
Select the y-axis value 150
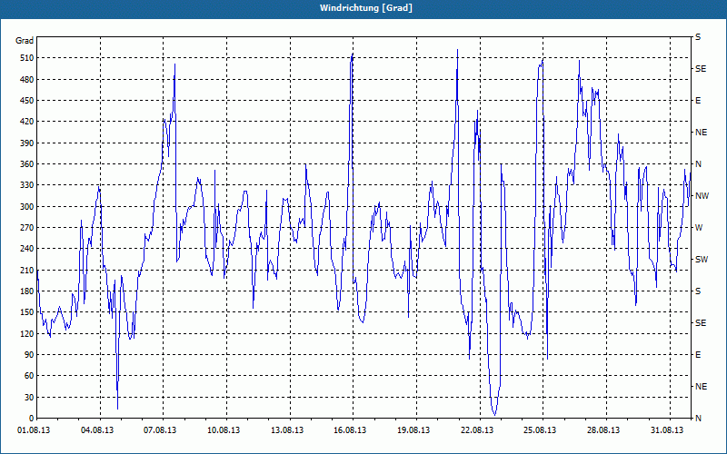click(25, 312)
